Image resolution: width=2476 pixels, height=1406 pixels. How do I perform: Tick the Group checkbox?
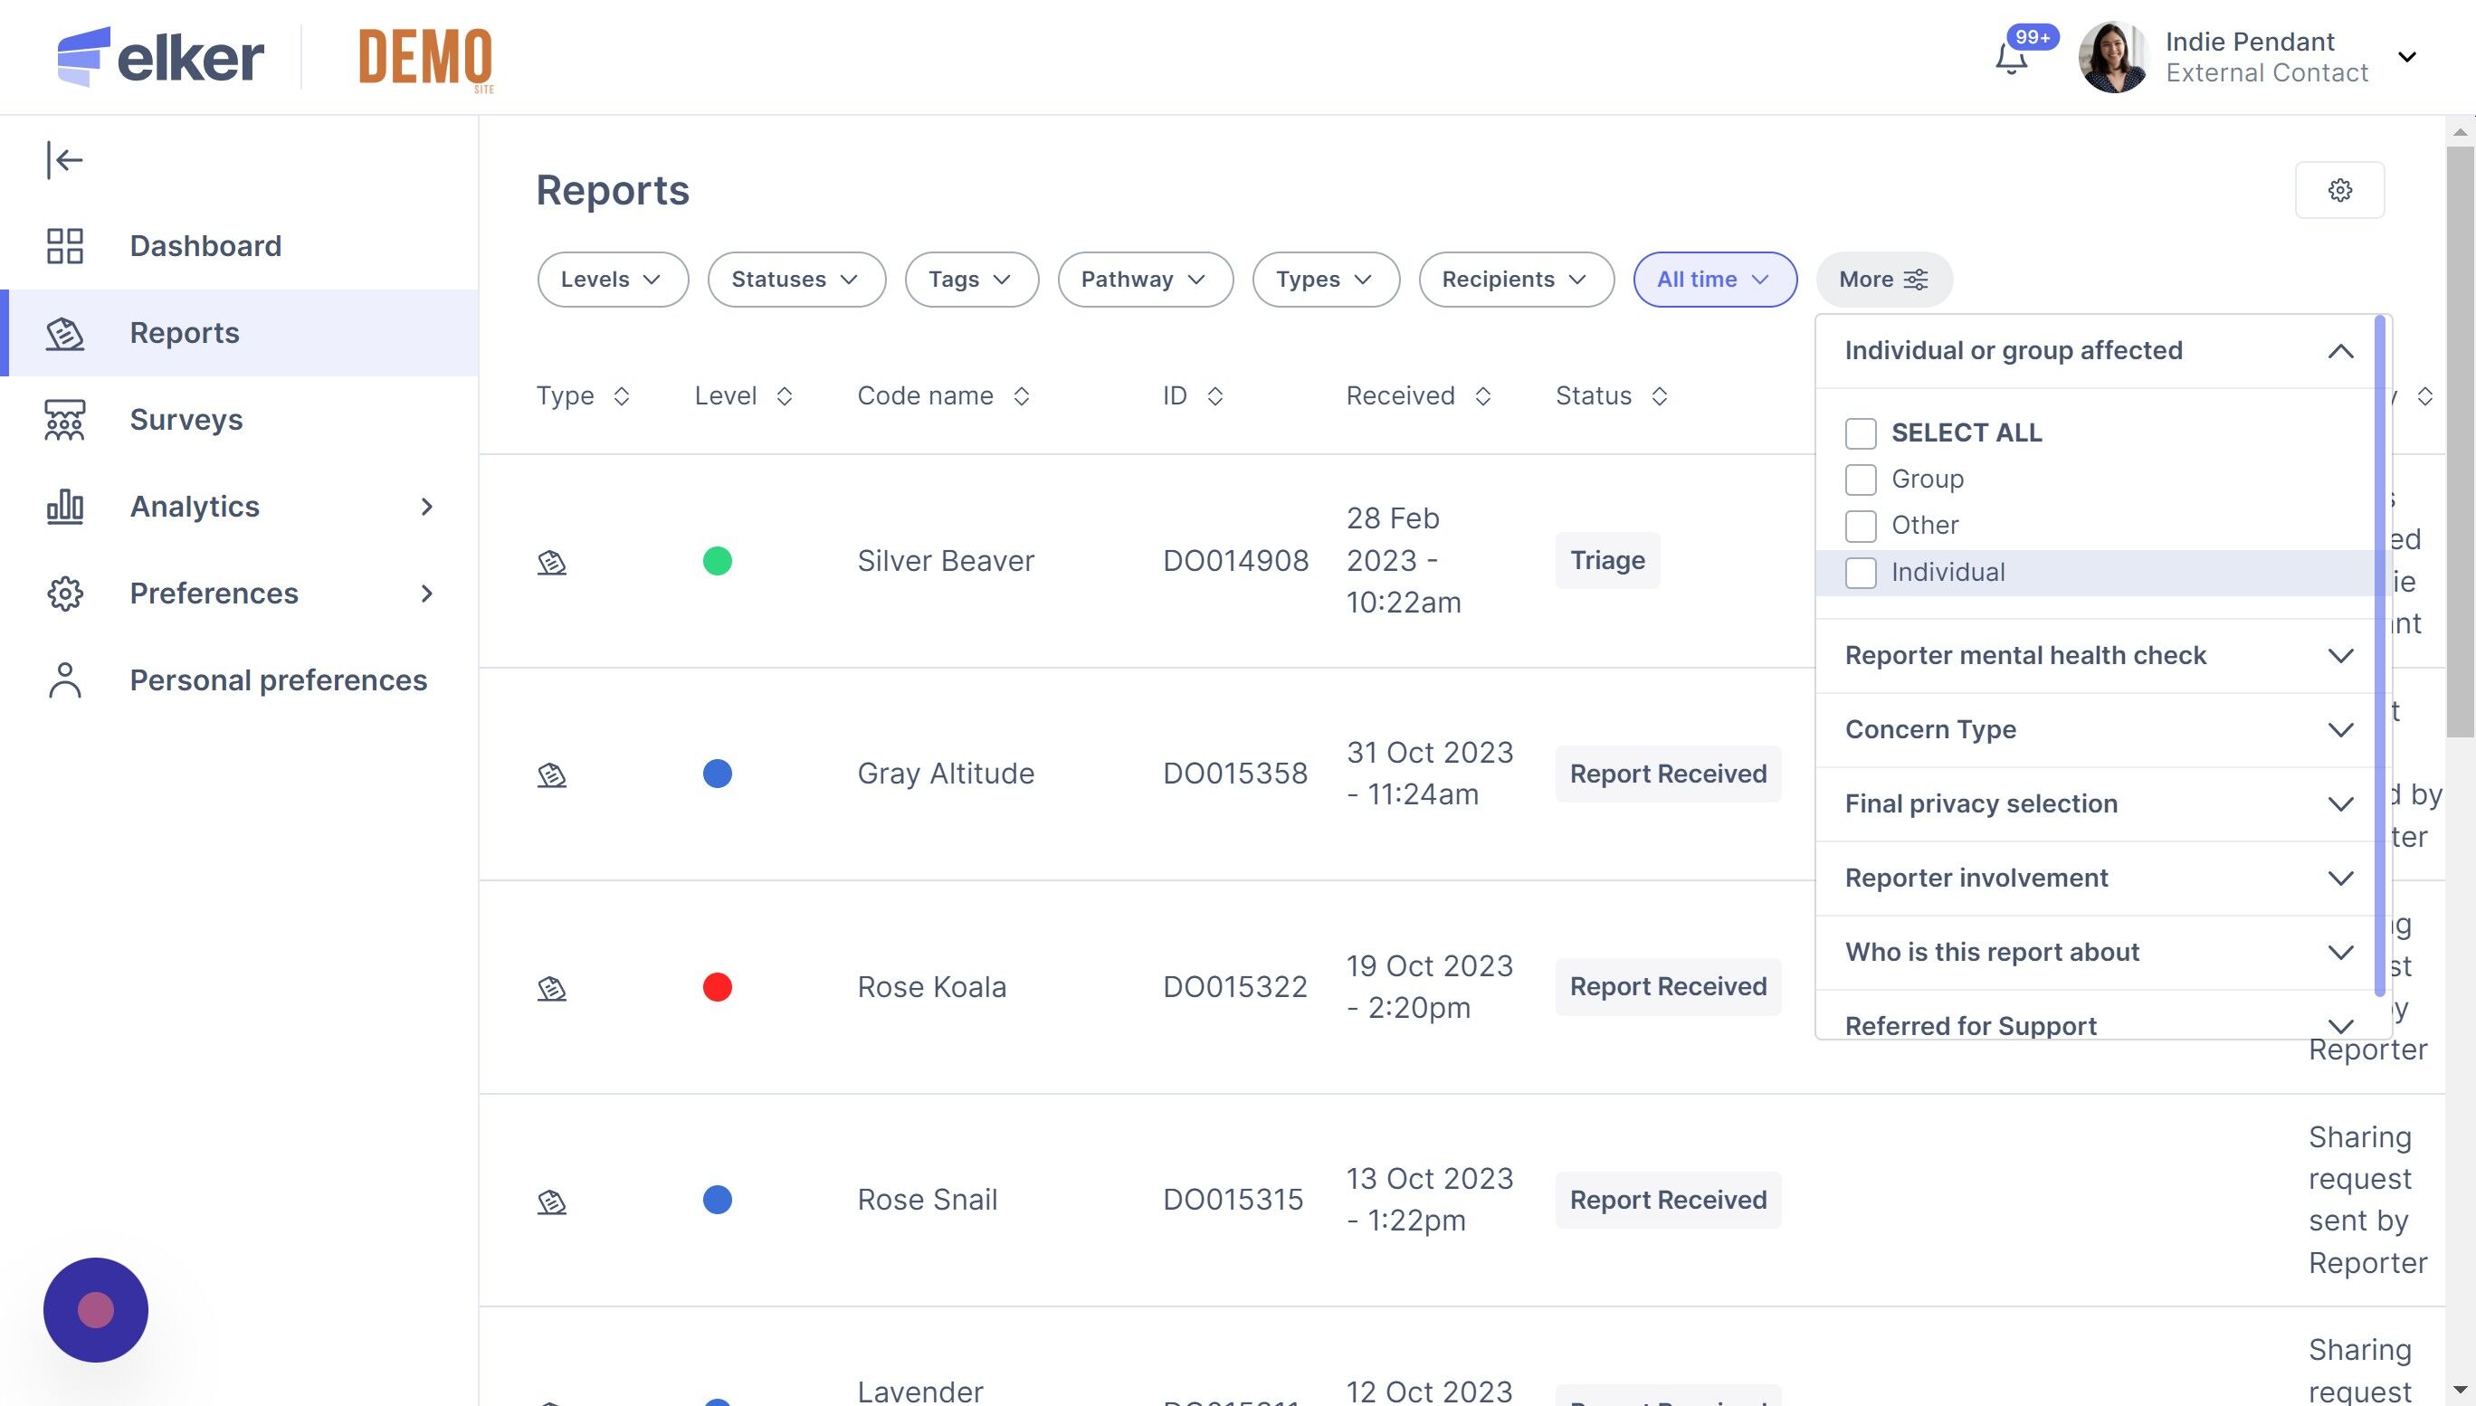pos(1860,480)
